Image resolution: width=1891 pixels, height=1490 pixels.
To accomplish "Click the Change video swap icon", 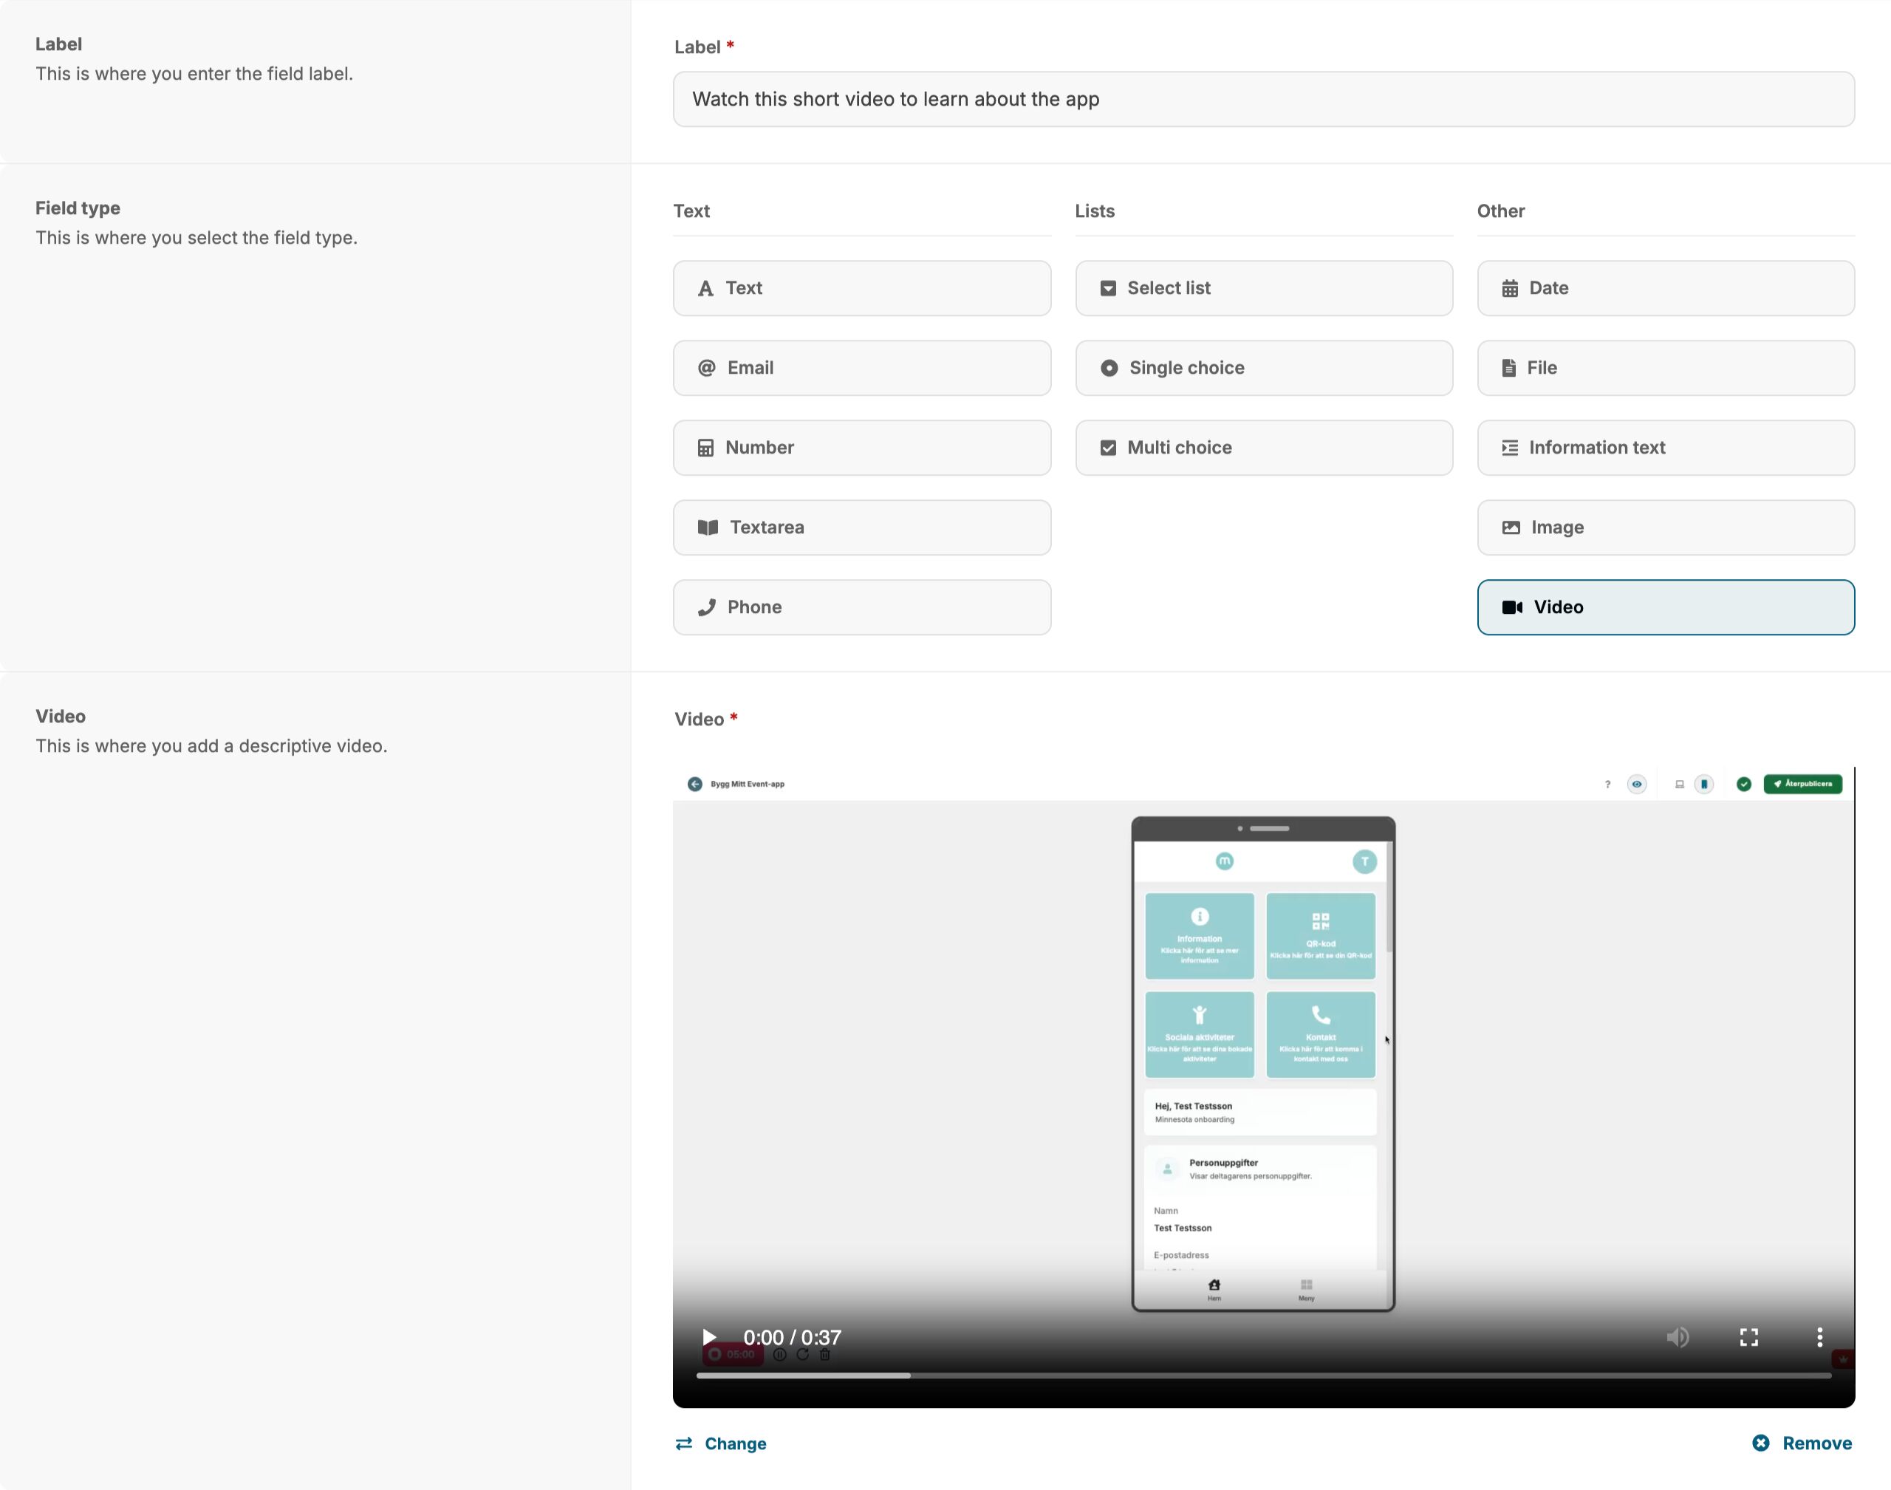I will [x=684, y=1443].
